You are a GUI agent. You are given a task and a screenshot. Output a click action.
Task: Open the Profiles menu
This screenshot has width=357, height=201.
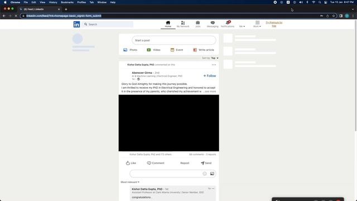tap(81, 2)
